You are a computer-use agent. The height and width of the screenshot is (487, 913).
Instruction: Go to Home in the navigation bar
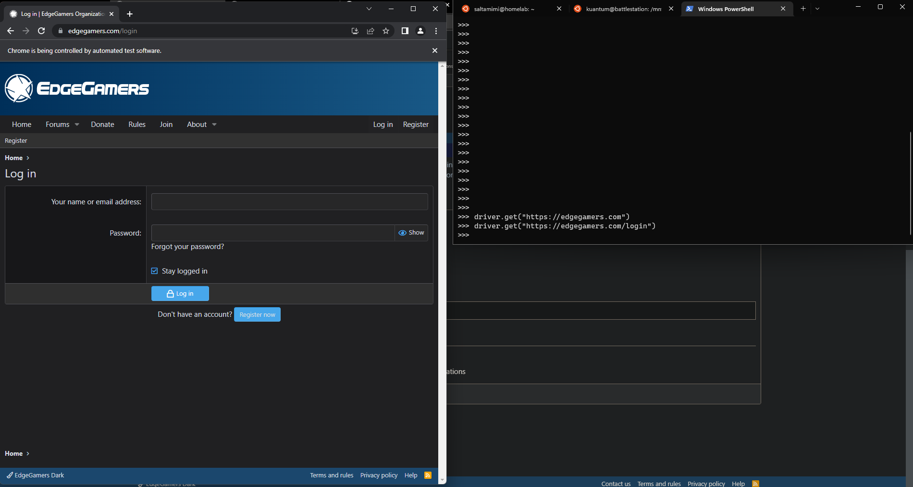[x=22, y=125]
